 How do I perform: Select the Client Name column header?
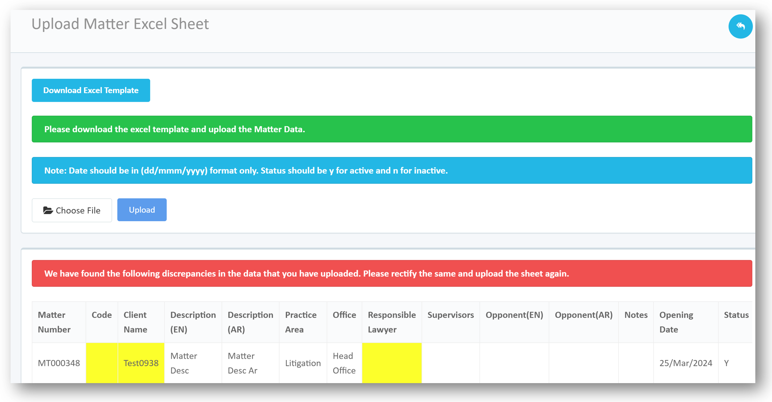point(136,322)
